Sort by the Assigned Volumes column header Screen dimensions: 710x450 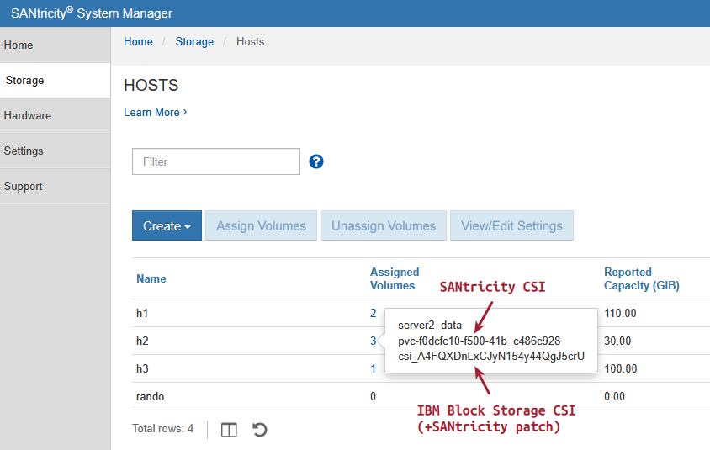pyautogui.click(x=395, y=279)
